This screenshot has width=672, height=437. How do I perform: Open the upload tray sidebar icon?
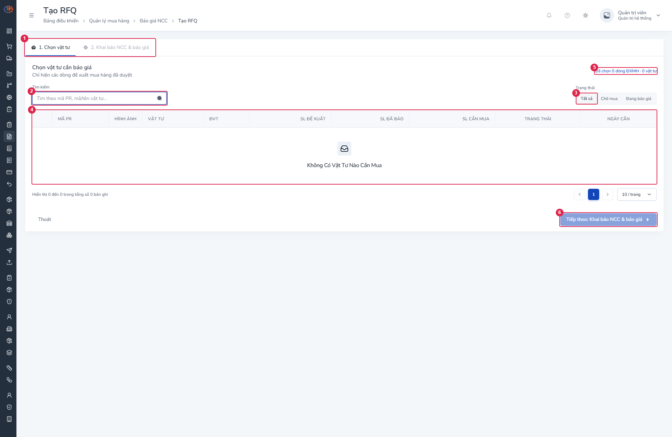(9, 262)
